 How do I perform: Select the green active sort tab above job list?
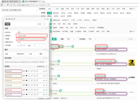tap(54, 39)
